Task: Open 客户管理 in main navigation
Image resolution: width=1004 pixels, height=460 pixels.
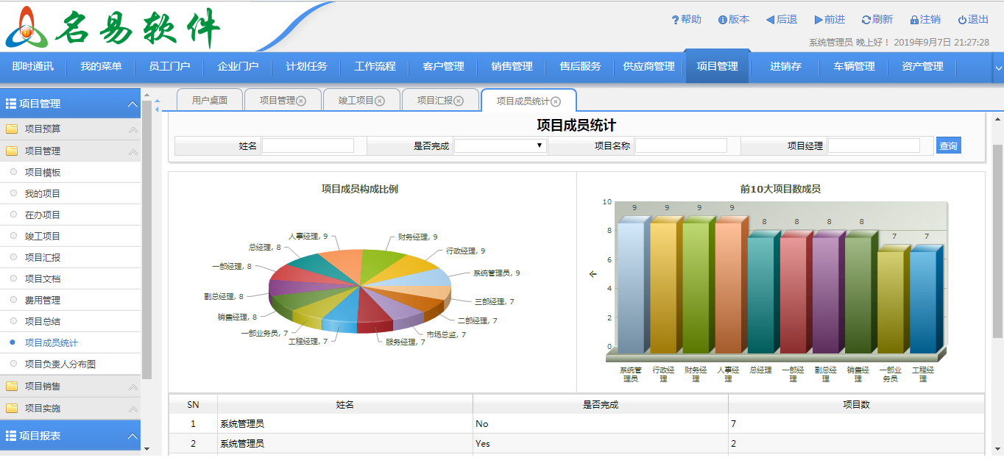Action: pos(443,67)
